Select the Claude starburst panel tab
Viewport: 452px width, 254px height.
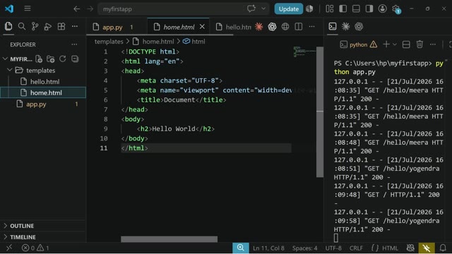point(345,27)
